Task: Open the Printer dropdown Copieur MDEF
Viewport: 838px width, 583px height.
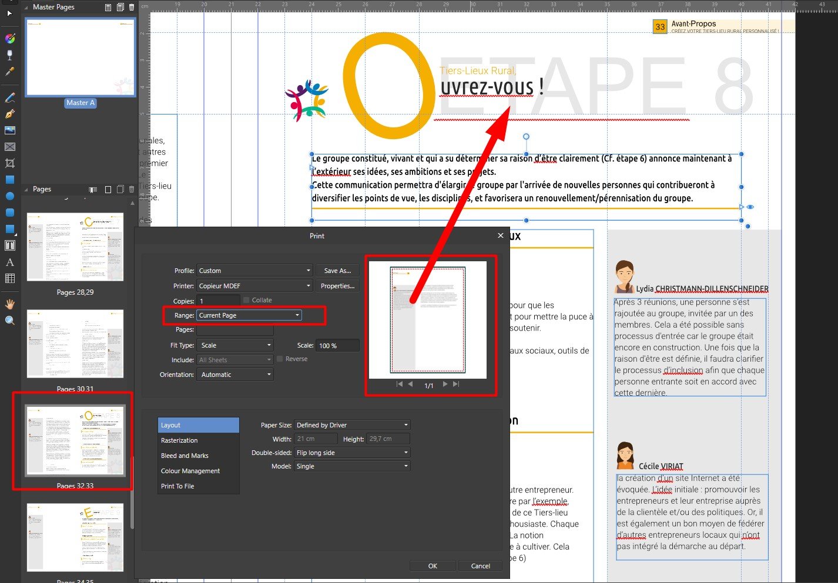Action: pos(254,286)
